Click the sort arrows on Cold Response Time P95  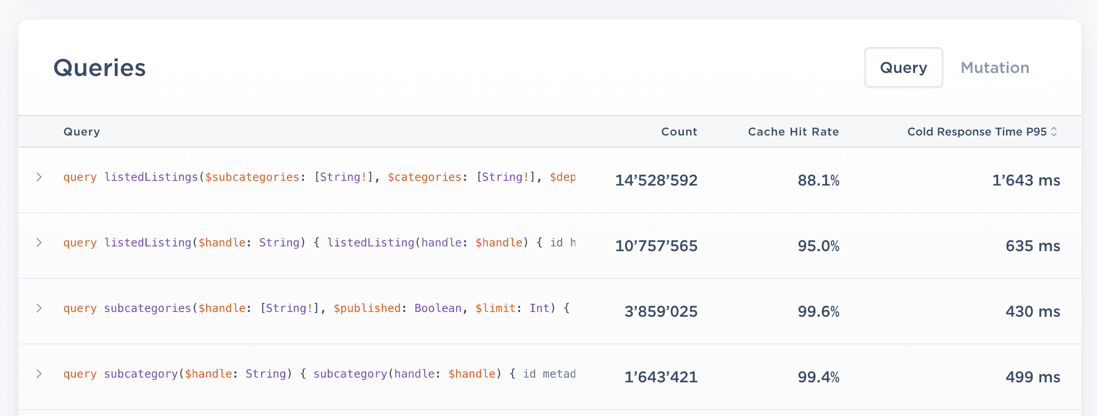1055,132
